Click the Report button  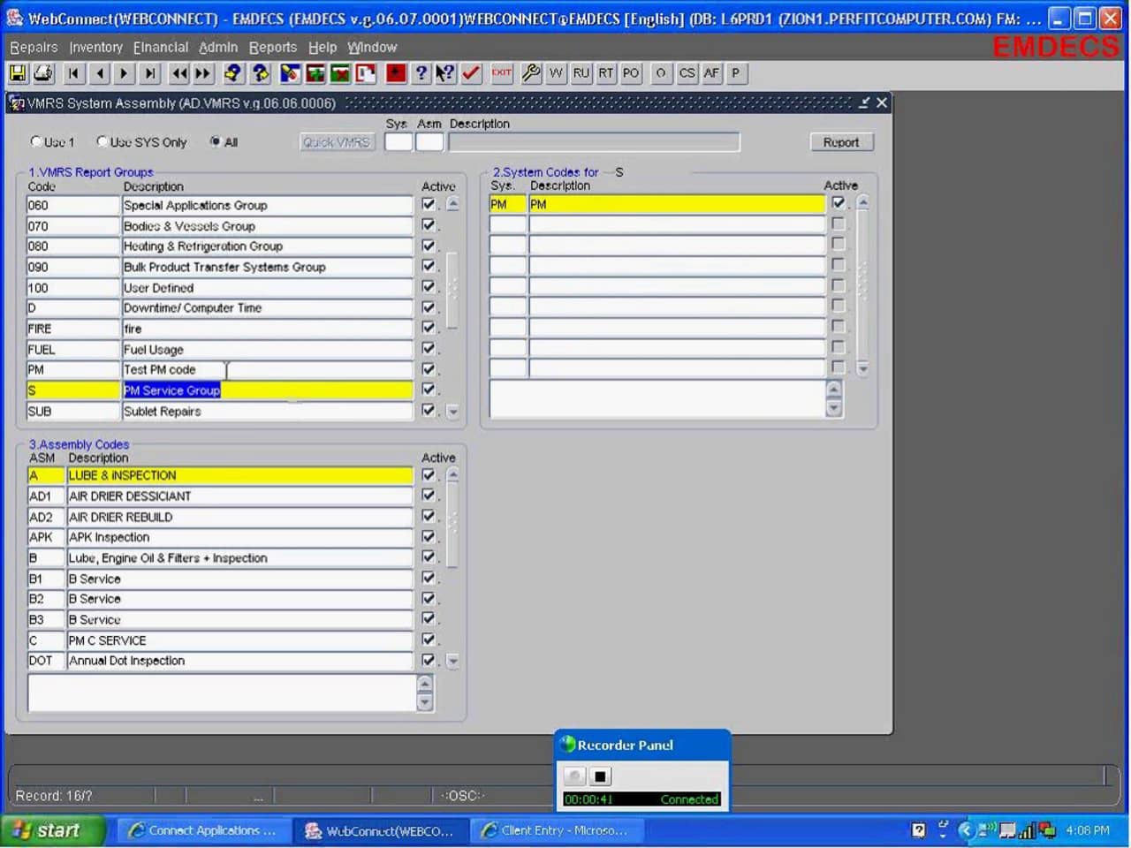pos(840,142)
